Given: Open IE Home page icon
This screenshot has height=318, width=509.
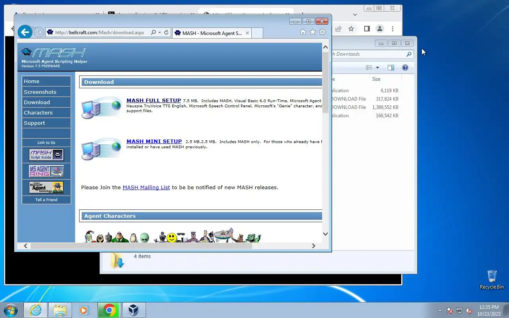Looking at the screenshot, I should pos(303,32).
